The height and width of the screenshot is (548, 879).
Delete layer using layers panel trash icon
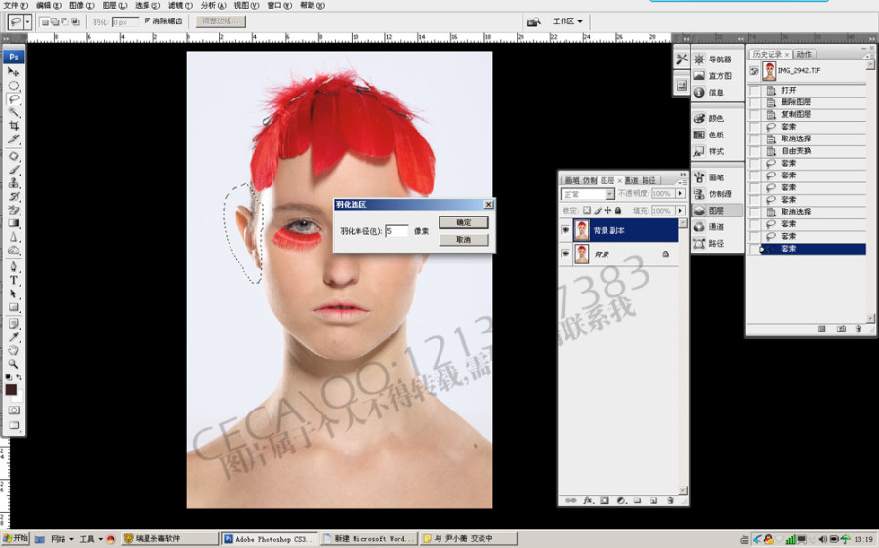click(x=670, y=500)
